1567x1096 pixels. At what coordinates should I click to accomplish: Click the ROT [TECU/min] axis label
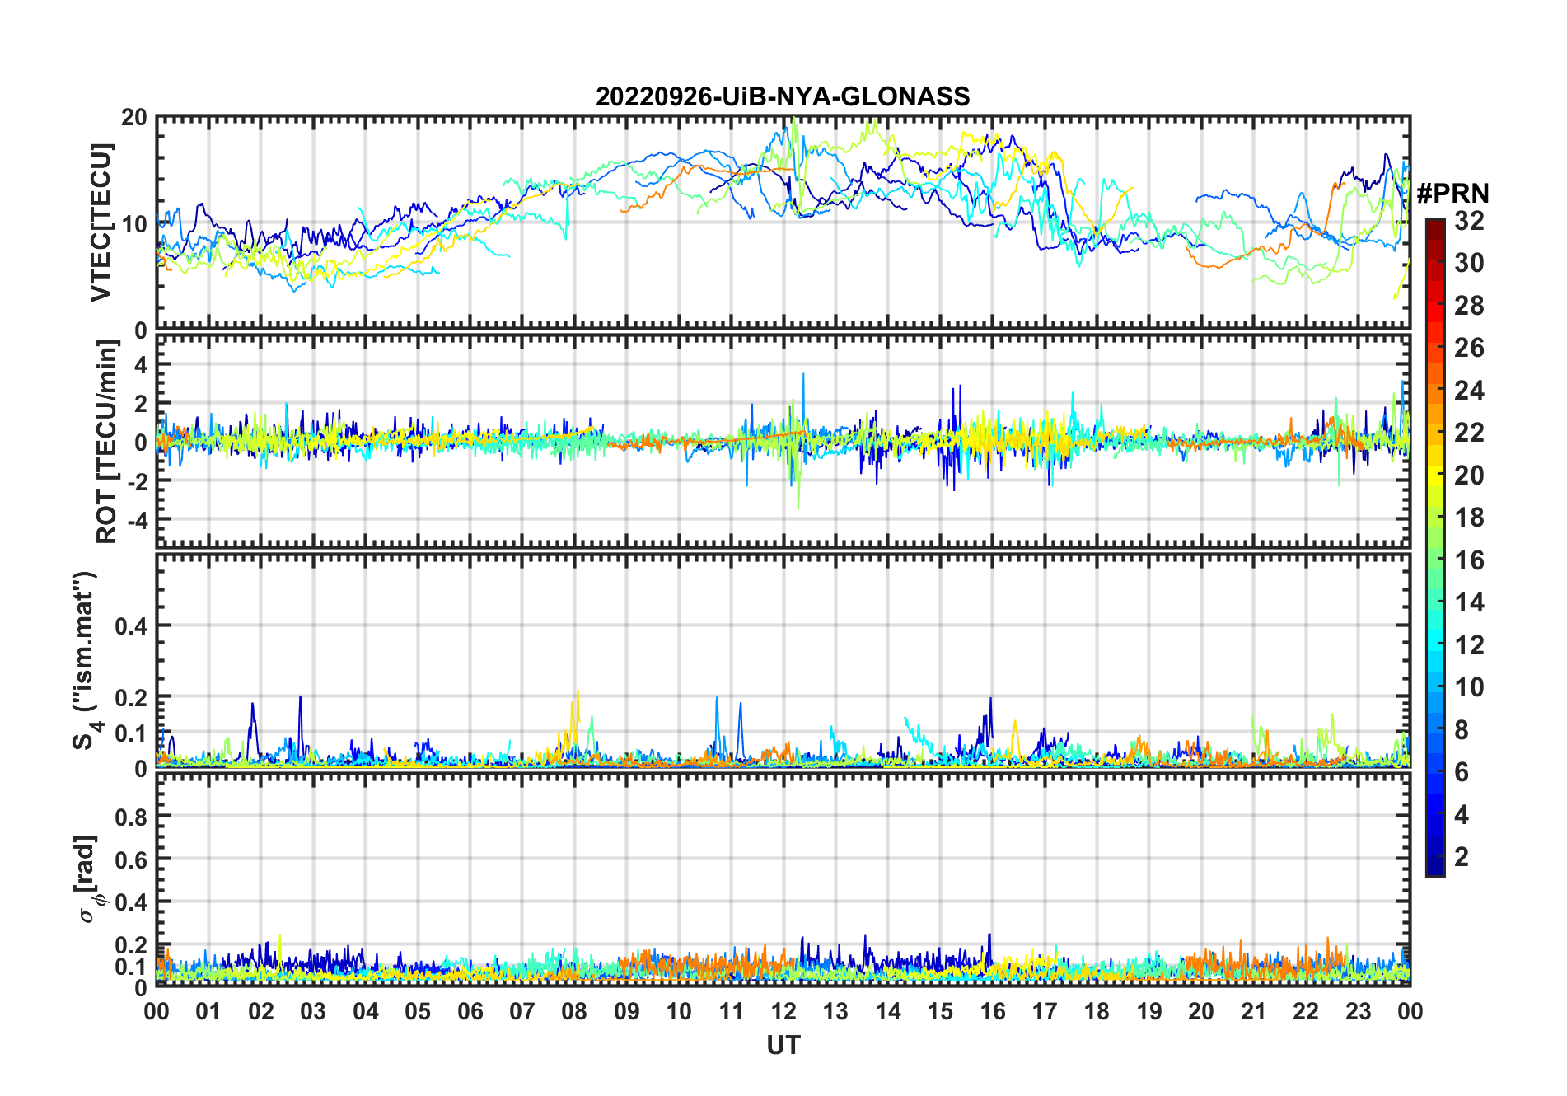(107, 442)
